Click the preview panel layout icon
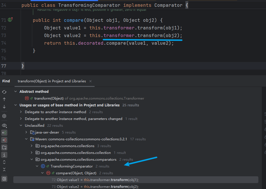 point(4,179)
